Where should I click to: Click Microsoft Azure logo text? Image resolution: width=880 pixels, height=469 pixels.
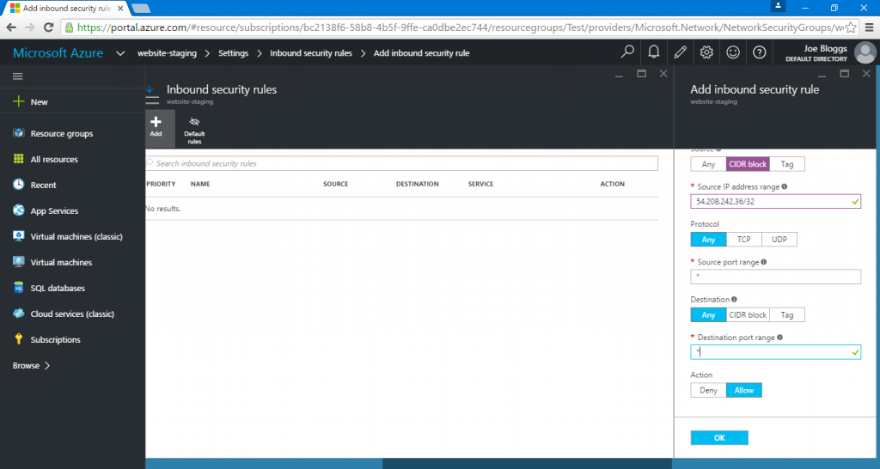click(x=58, y=52)
